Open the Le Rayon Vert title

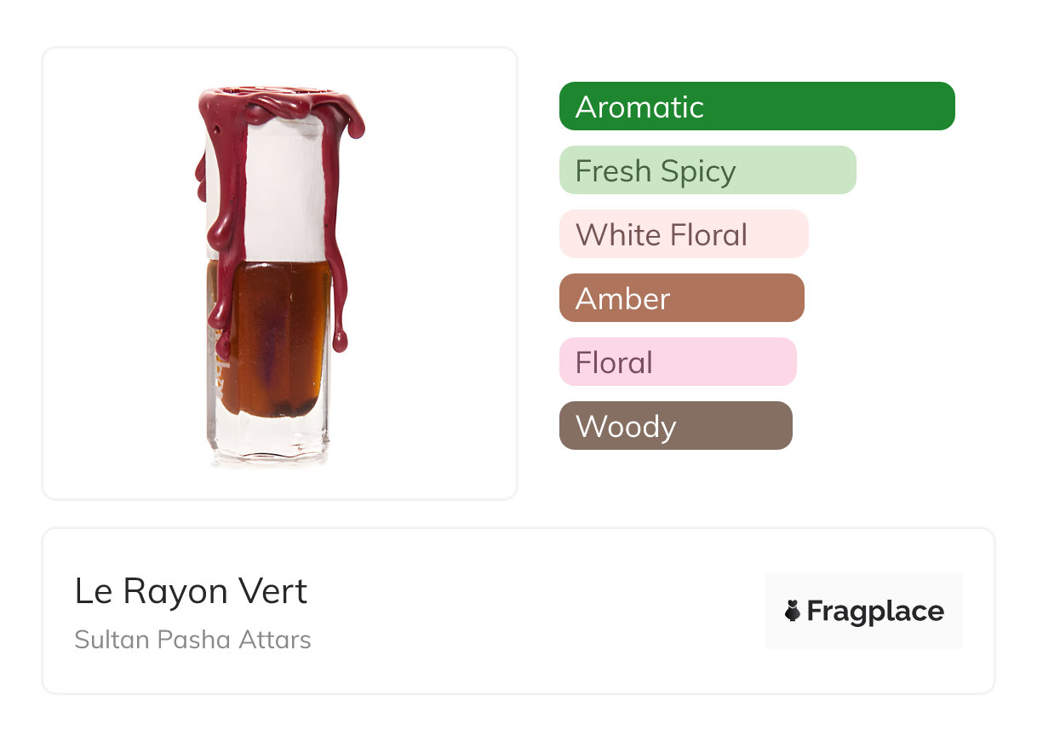191,591
